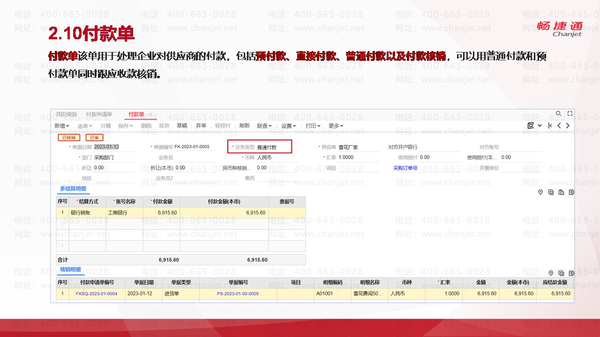Open document link PS-2023-01-00-0009

pyautogui.click(x=238, y=294)
